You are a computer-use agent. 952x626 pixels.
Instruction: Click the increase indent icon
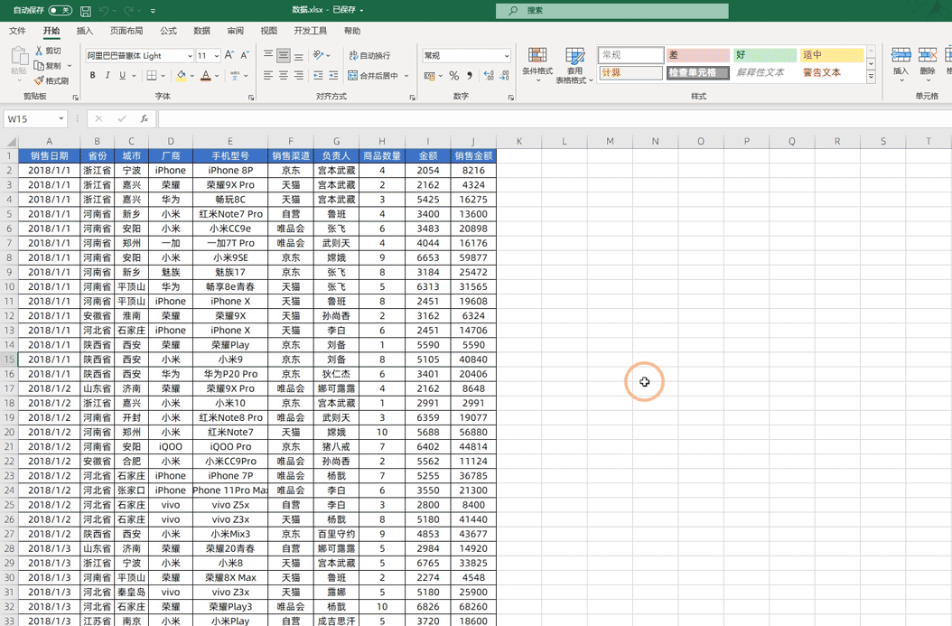click(x=333, y=75)
